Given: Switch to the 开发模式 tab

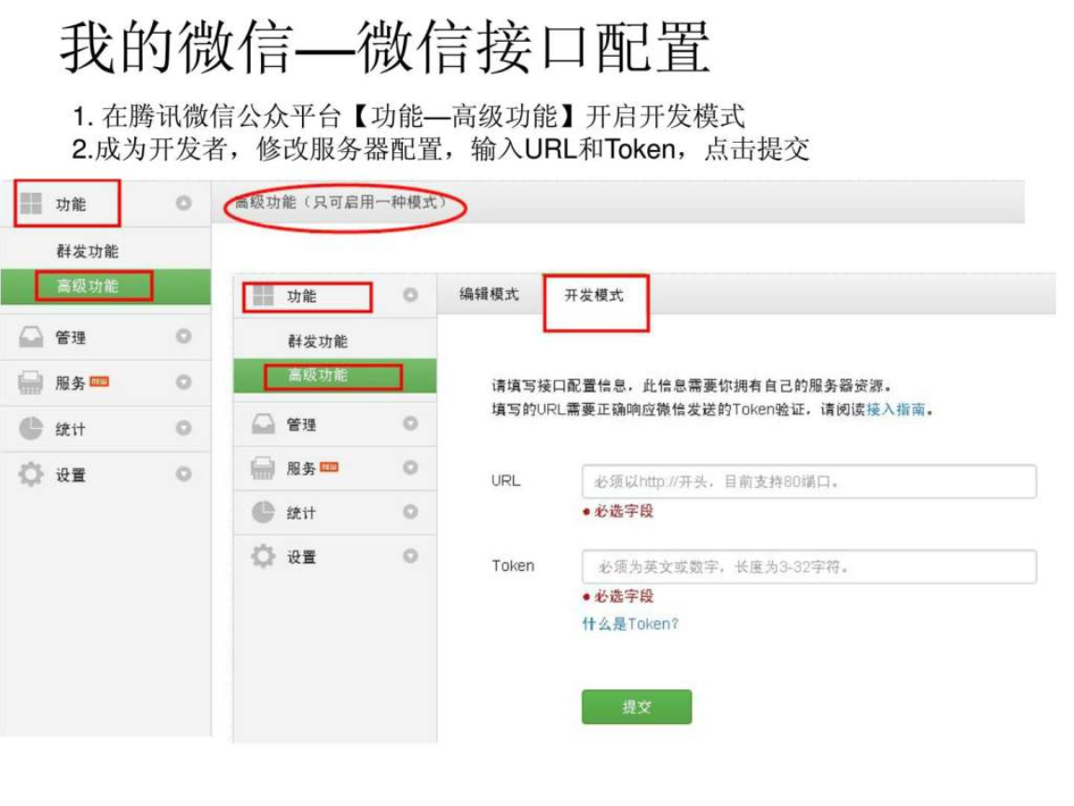Looking at the screenshot, I should point(594,296).
